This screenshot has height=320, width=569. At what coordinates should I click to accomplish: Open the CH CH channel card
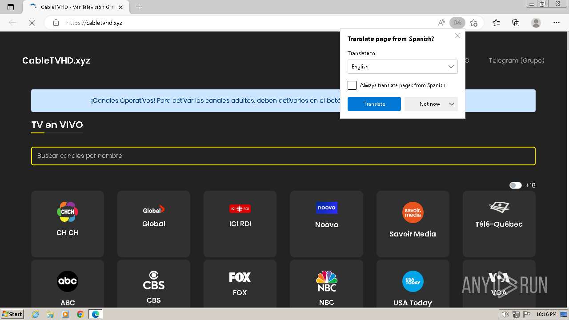(x=68, y=224)
